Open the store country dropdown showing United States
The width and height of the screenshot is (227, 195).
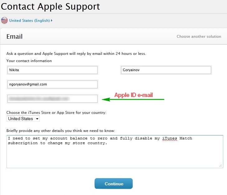(23, 119)
